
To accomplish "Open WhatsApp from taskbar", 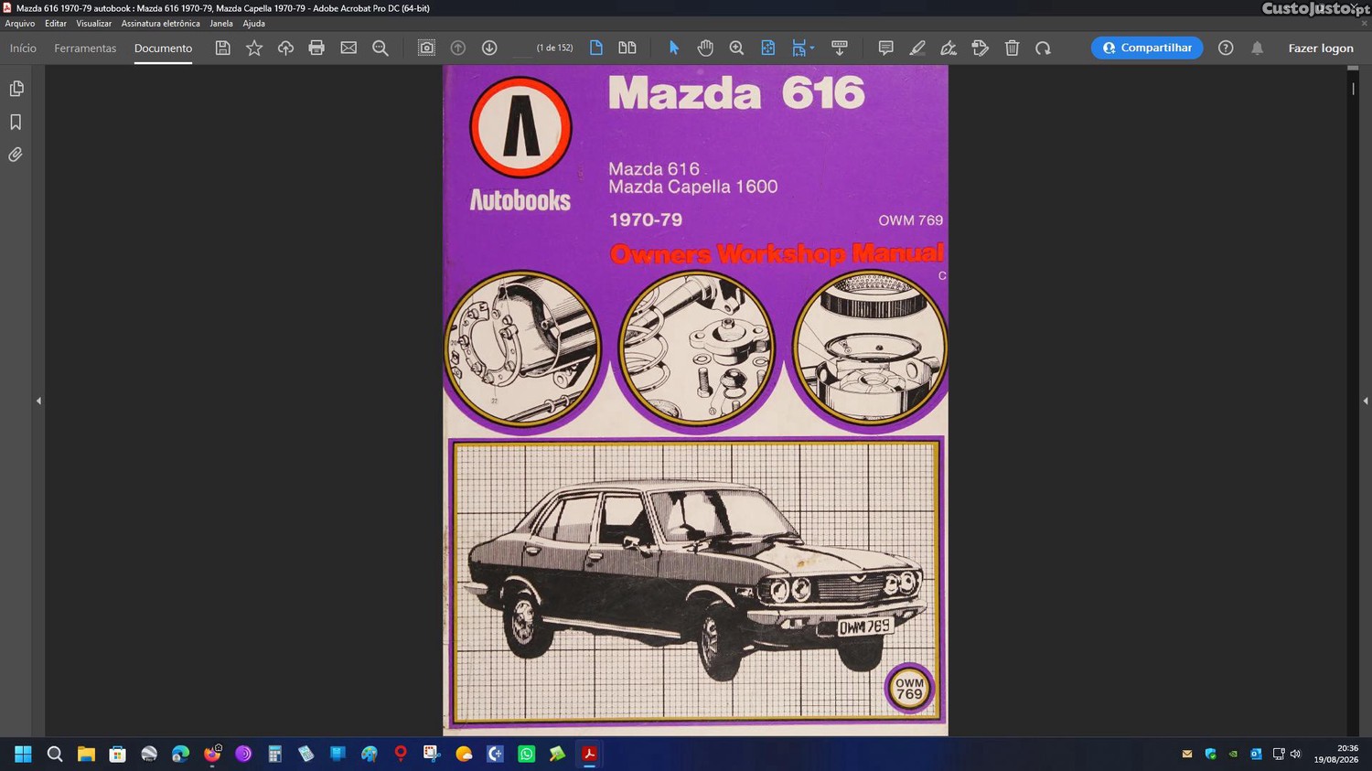I will (526, 754).
